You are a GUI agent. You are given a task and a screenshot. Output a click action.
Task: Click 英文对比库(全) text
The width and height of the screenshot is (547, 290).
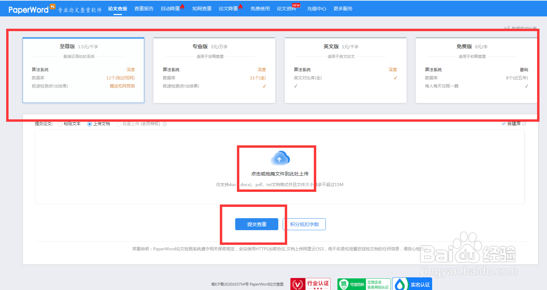pos(308,78)
